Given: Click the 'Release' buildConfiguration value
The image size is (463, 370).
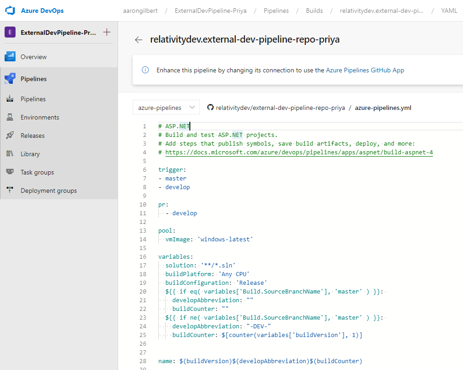Looking at the screenshot, I should click(x=251, y=283).
